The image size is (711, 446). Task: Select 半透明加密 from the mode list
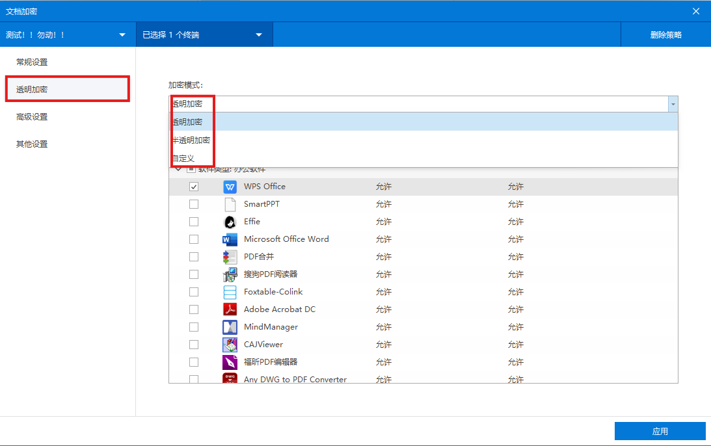pyautogui.click(x=191, y=140)
